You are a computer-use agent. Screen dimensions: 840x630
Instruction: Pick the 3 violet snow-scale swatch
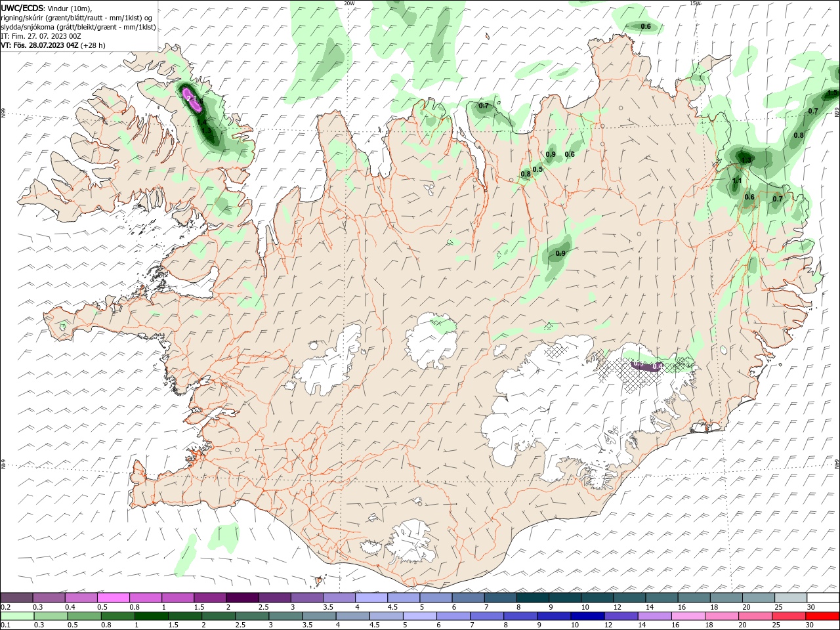306,598
